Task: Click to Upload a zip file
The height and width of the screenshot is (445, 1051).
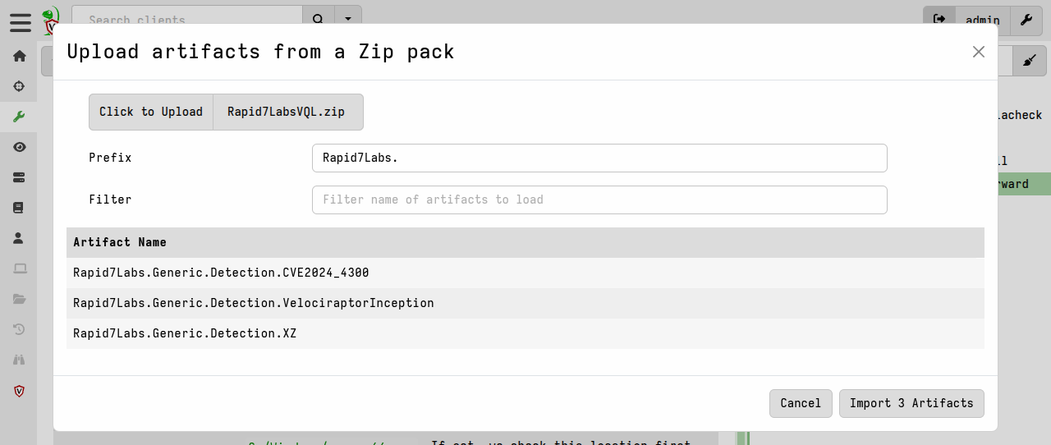Action: [151, 112]
